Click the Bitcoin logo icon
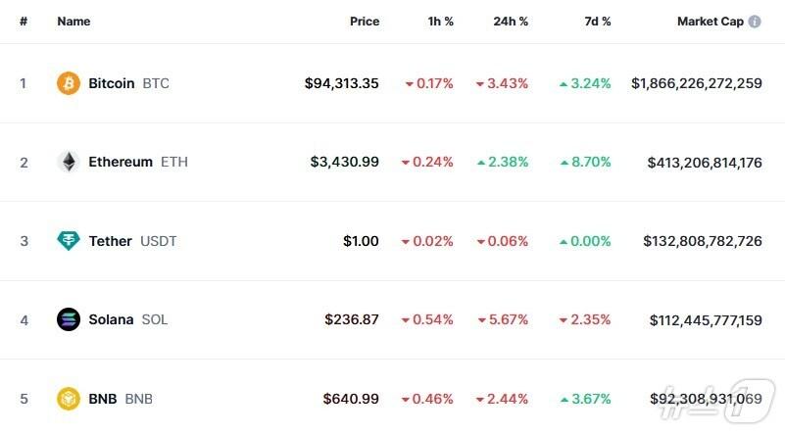Viewport: 785px width, 435px height. click(x=68, y=83)
